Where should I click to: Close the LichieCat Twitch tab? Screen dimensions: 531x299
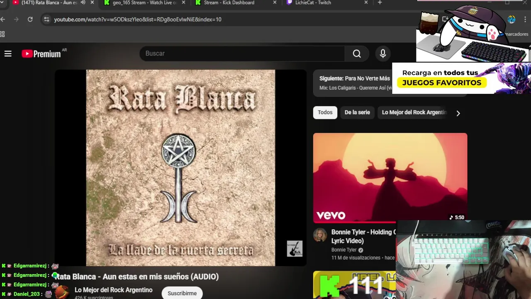pos(366,2)
